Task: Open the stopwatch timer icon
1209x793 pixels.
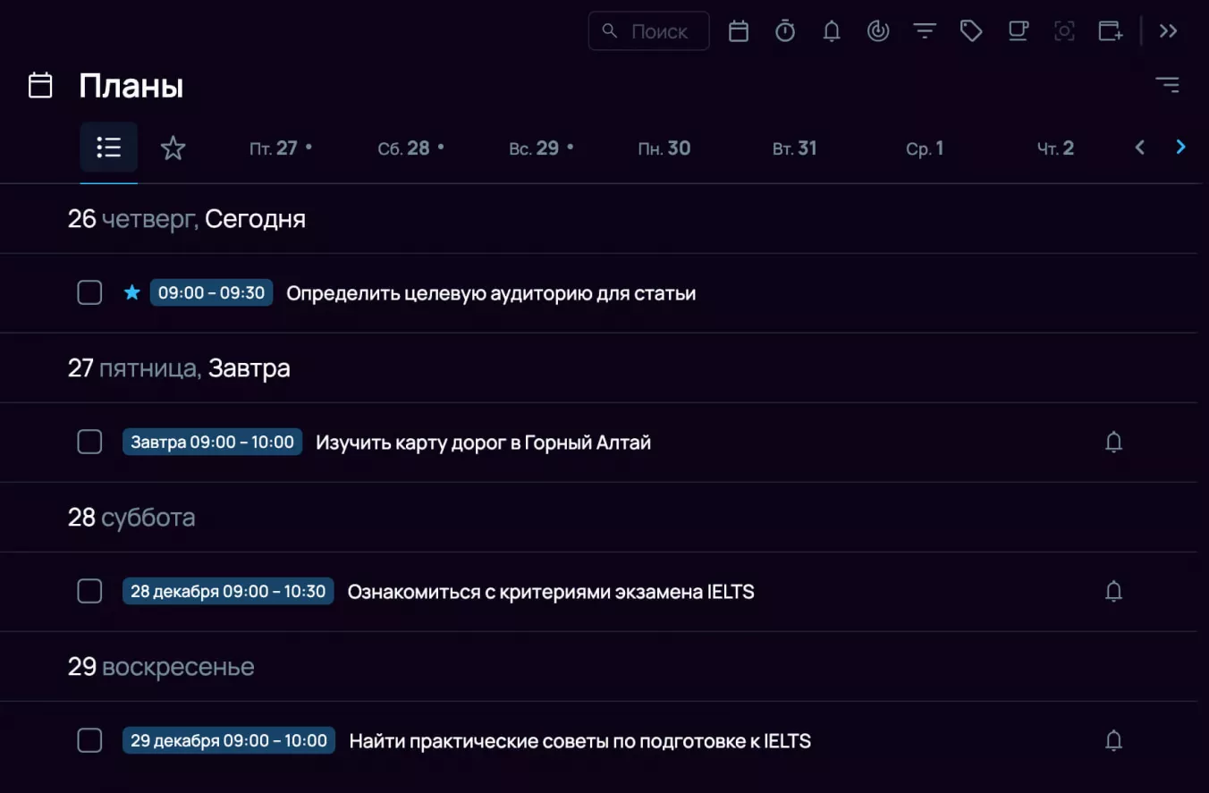Action: (785, 31)
